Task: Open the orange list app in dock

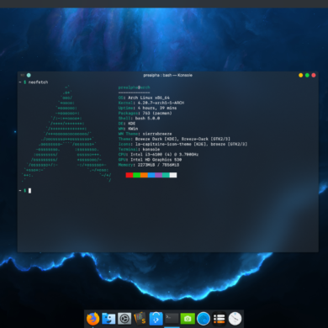Action: coord(219,319)
